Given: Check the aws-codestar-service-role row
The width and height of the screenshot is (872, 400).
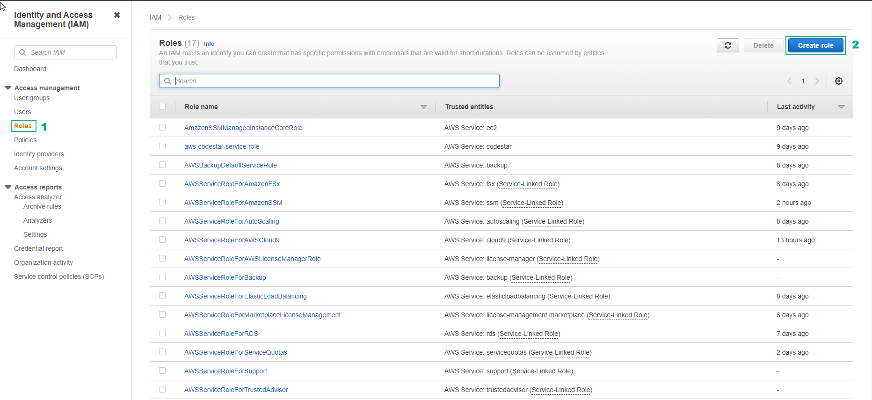Looking at the screenshot, I should pos(162,146).
